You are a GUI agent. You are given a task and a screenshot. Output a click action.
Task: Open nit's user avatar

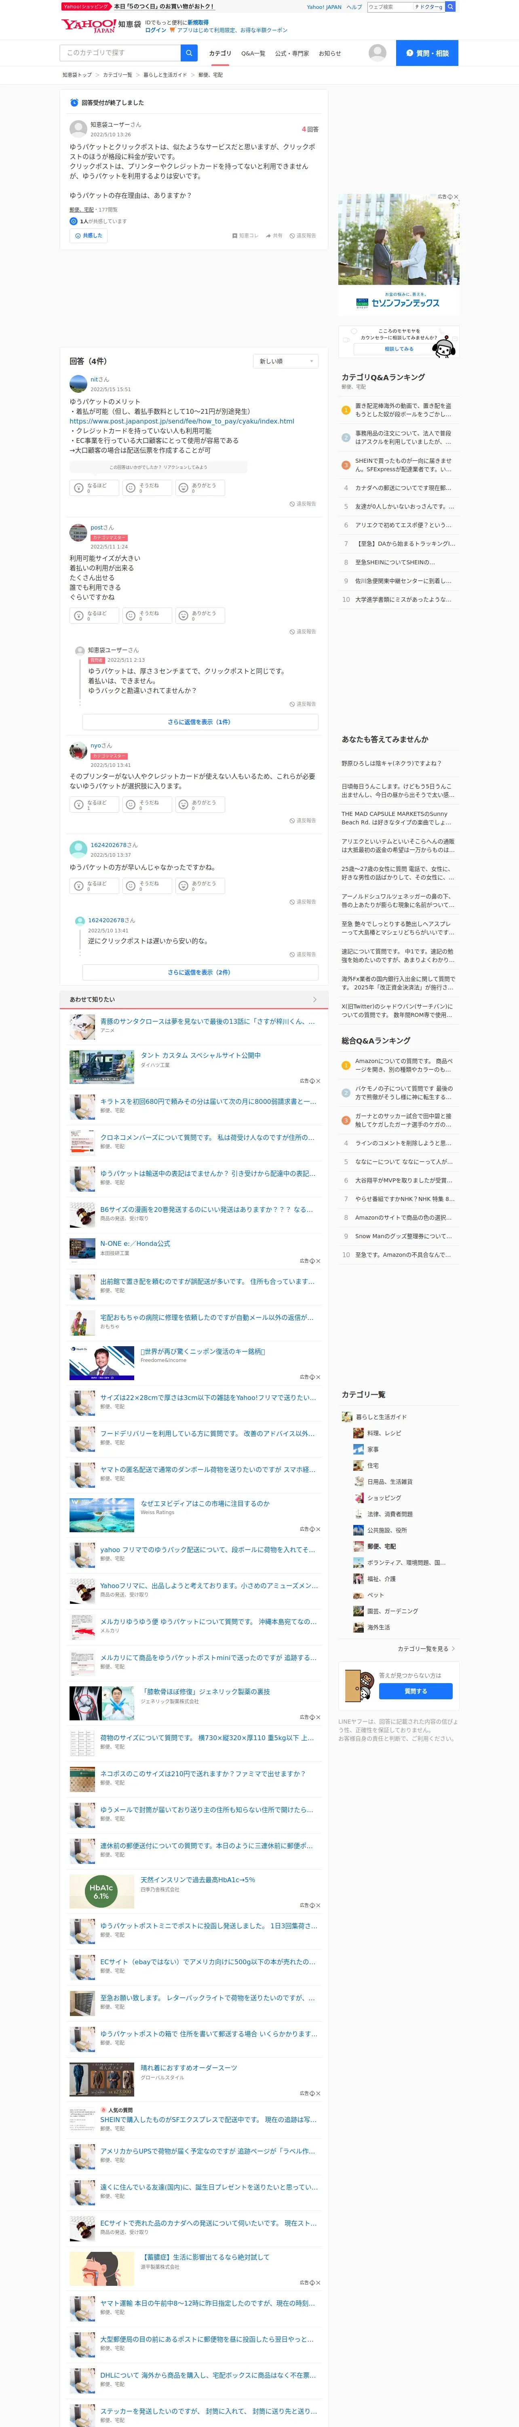coord(78,383)
